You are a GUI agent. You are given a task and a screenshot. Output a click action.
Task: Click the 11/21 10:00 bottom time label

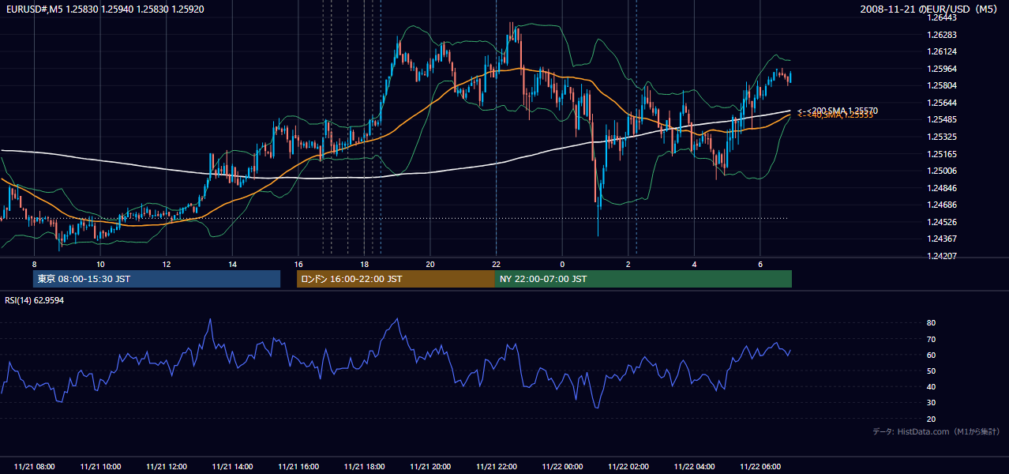100,467
